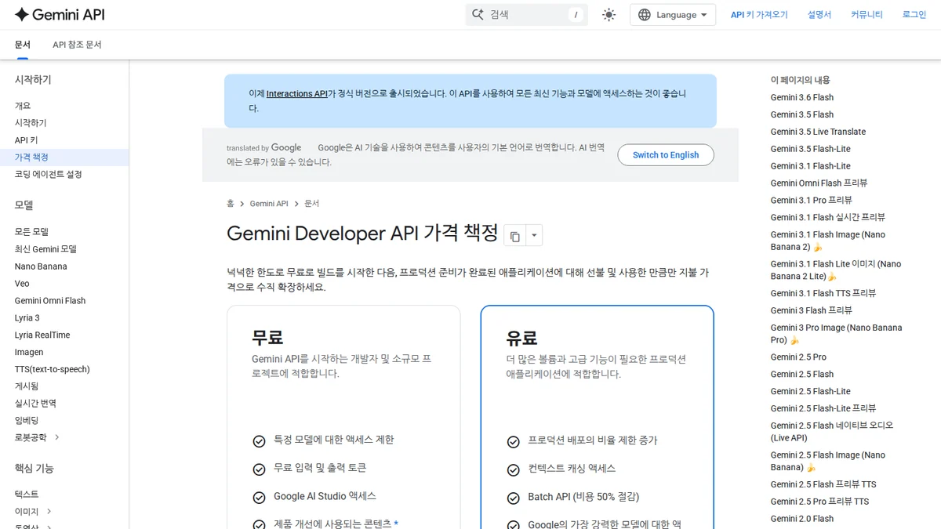Image resolution: width=941 pixels, height=529 pixels.
Task: Jump to Gemini 3.5 Flash-Lite section
Action: point(810,149)
